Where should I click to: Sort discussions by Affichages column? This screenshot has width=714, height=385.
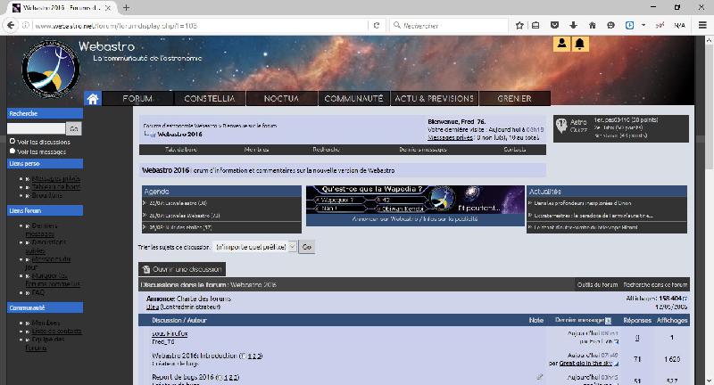point(672,321)
